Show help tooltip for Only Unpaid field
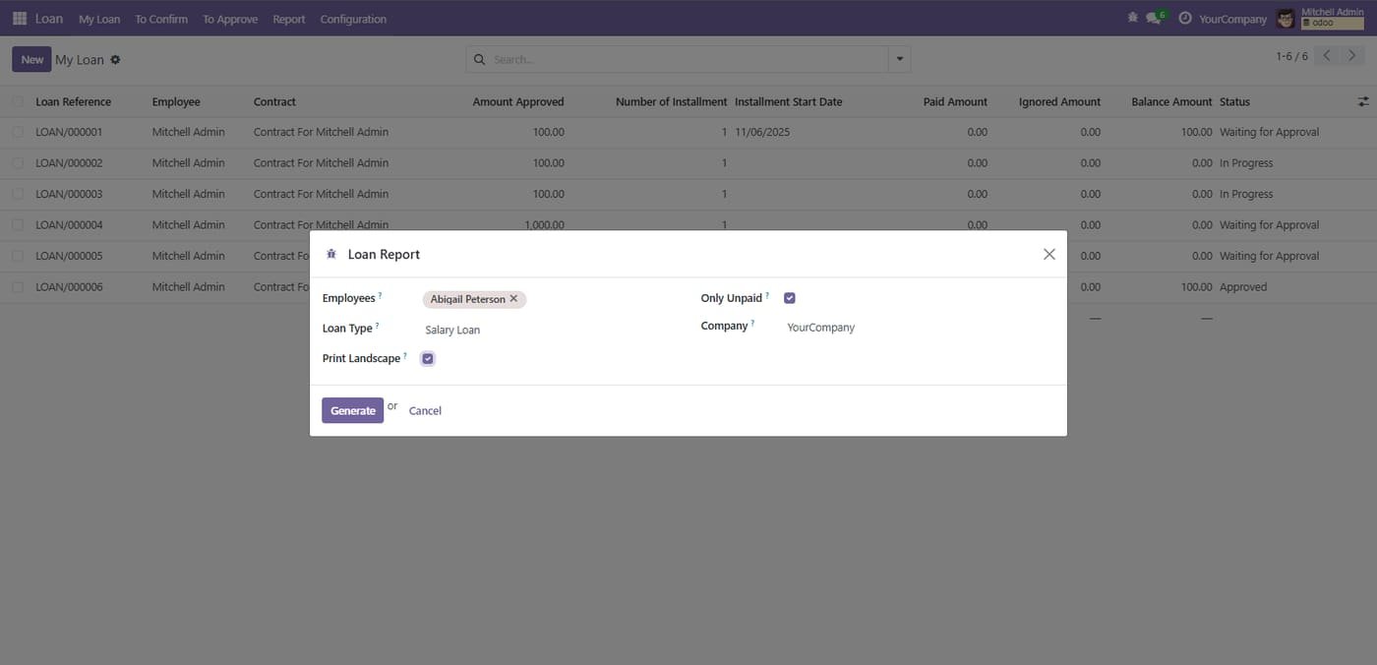 tap(767, 295)
